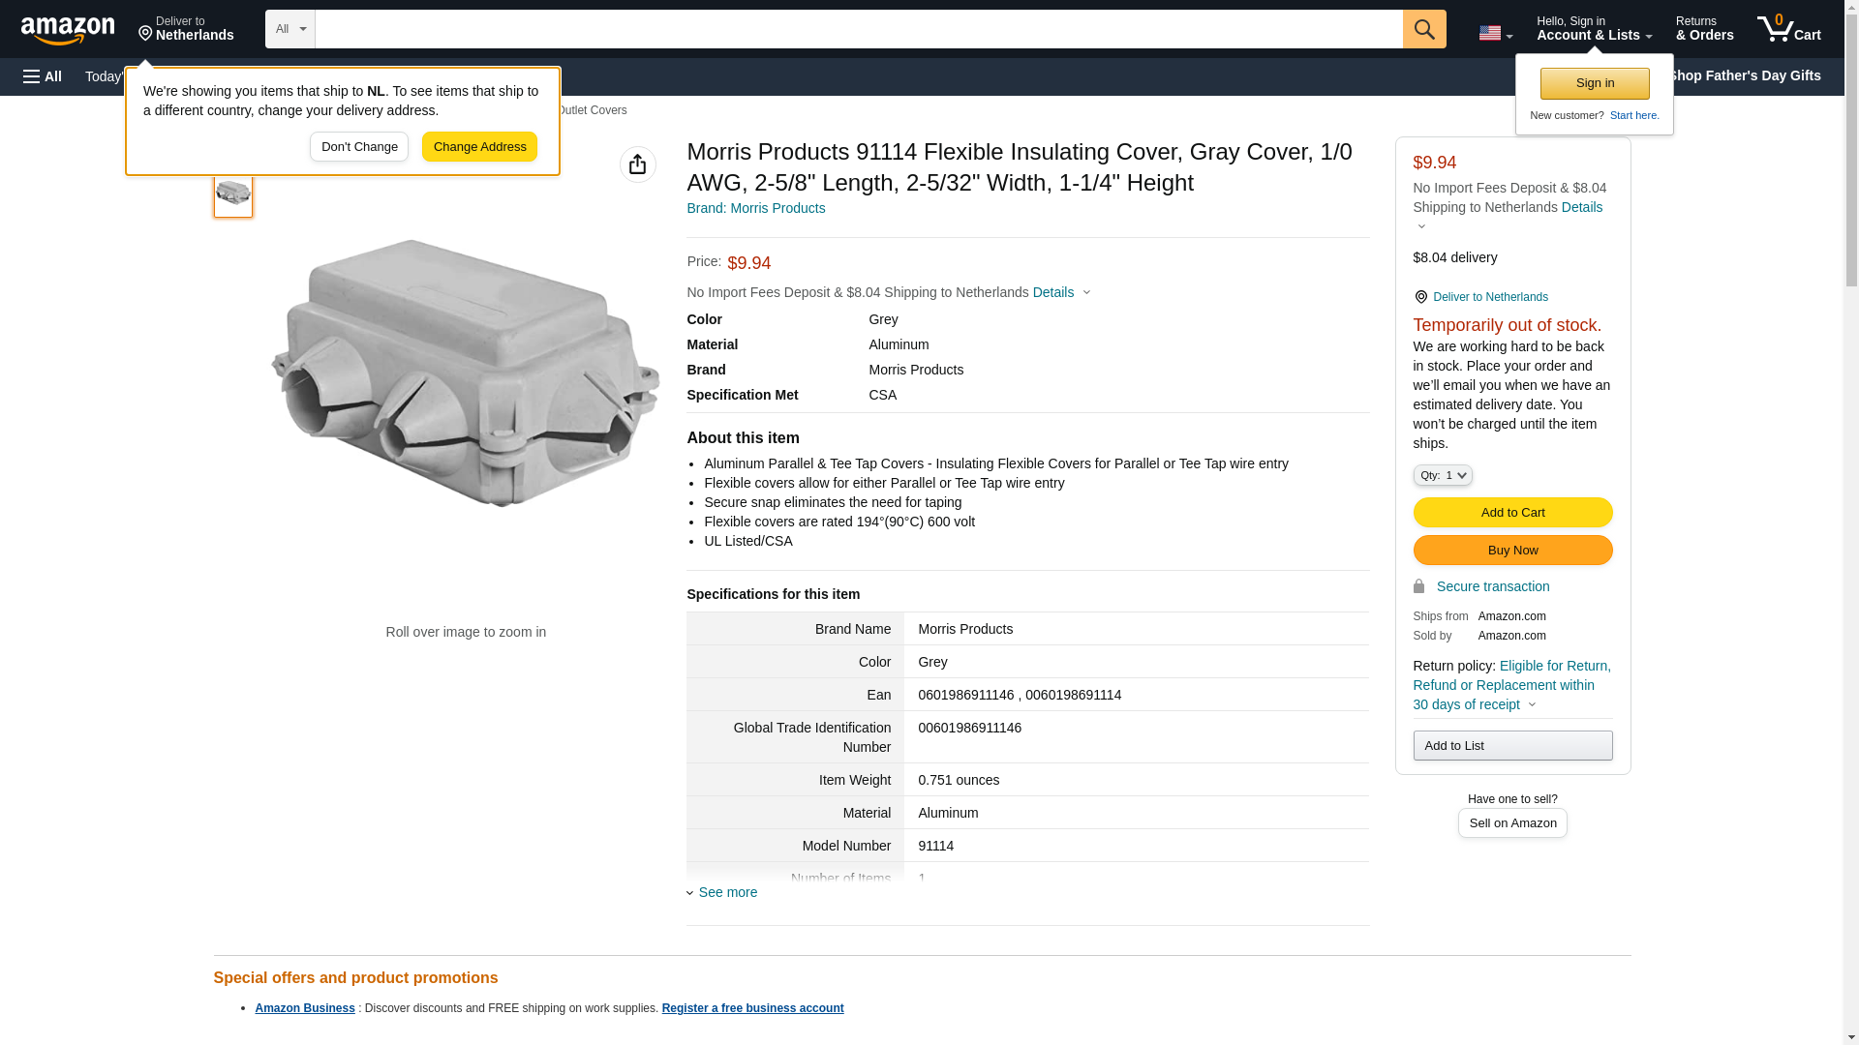
Task: Click the Secure transaction lock link
Action: pos(1491,586)
